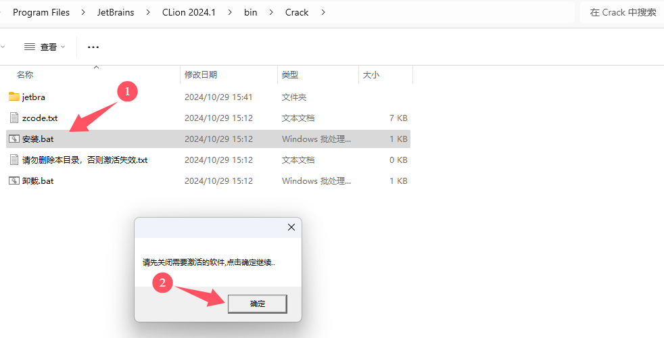Viewport: 664px width, 338px height.
Task: Click the 安装.bat batch file icon
Action: 14,139
